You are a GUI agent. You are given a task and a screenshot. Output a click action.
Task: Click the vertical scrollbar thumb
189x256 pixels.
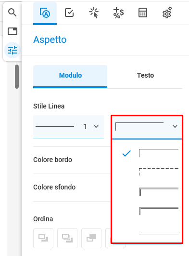click(x=17, y=77)
